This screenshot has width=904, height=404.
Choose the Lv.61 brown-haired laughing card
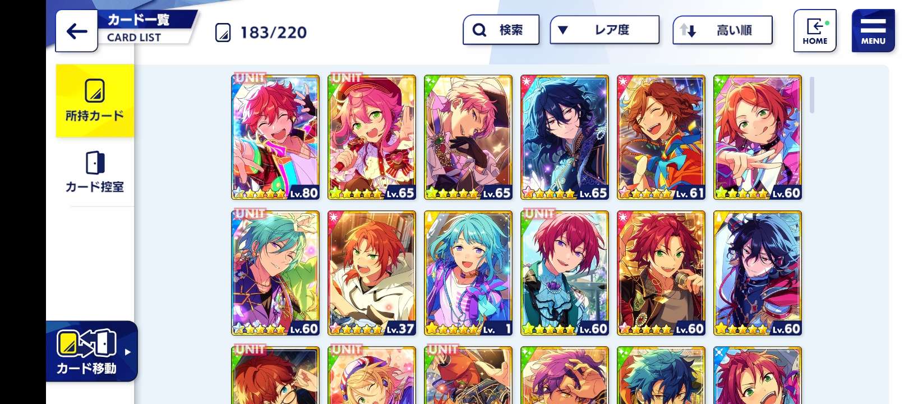coord(661,137)
